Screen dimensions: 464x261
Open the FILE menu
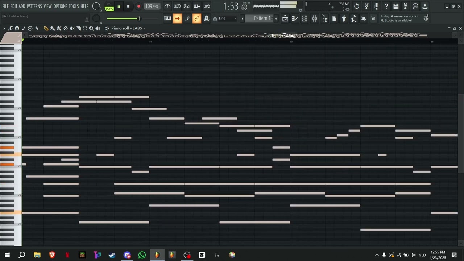tap(5, 6)
